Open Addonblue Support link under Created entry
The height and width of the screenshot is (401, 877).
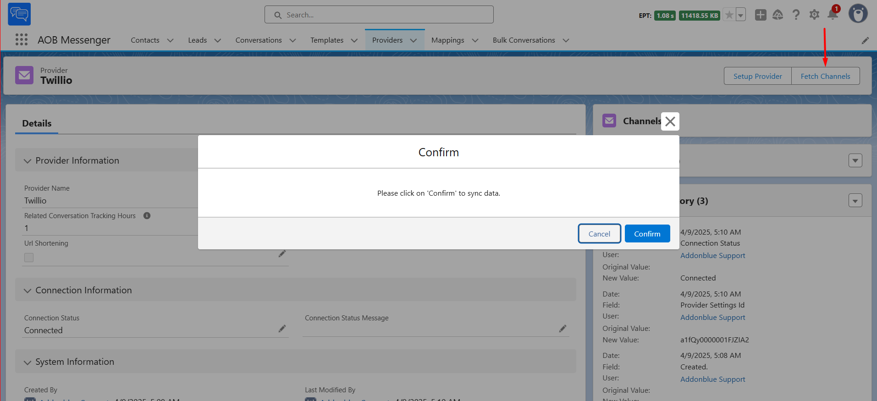pyautogui.click(x=712, y=379)
